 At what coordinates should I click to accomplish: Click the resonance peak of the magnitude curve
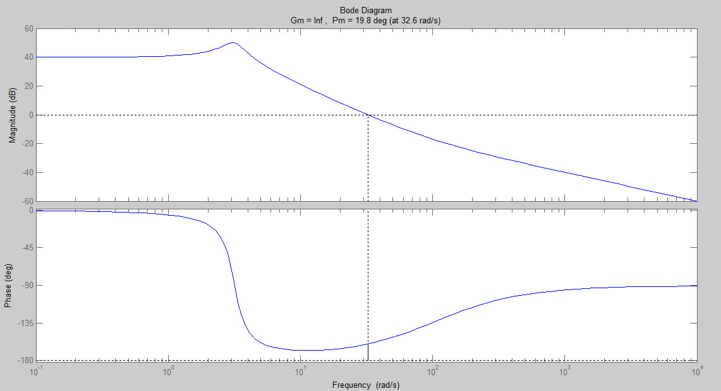pyautogui.click(x=233, y=43)
